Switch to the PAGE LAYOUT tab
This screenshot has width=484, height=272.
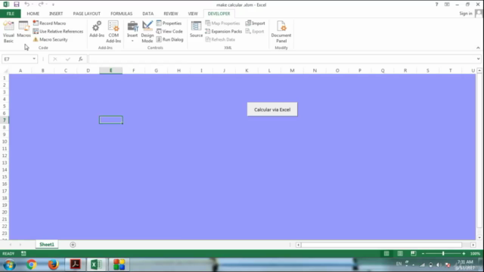pos(87,14)
